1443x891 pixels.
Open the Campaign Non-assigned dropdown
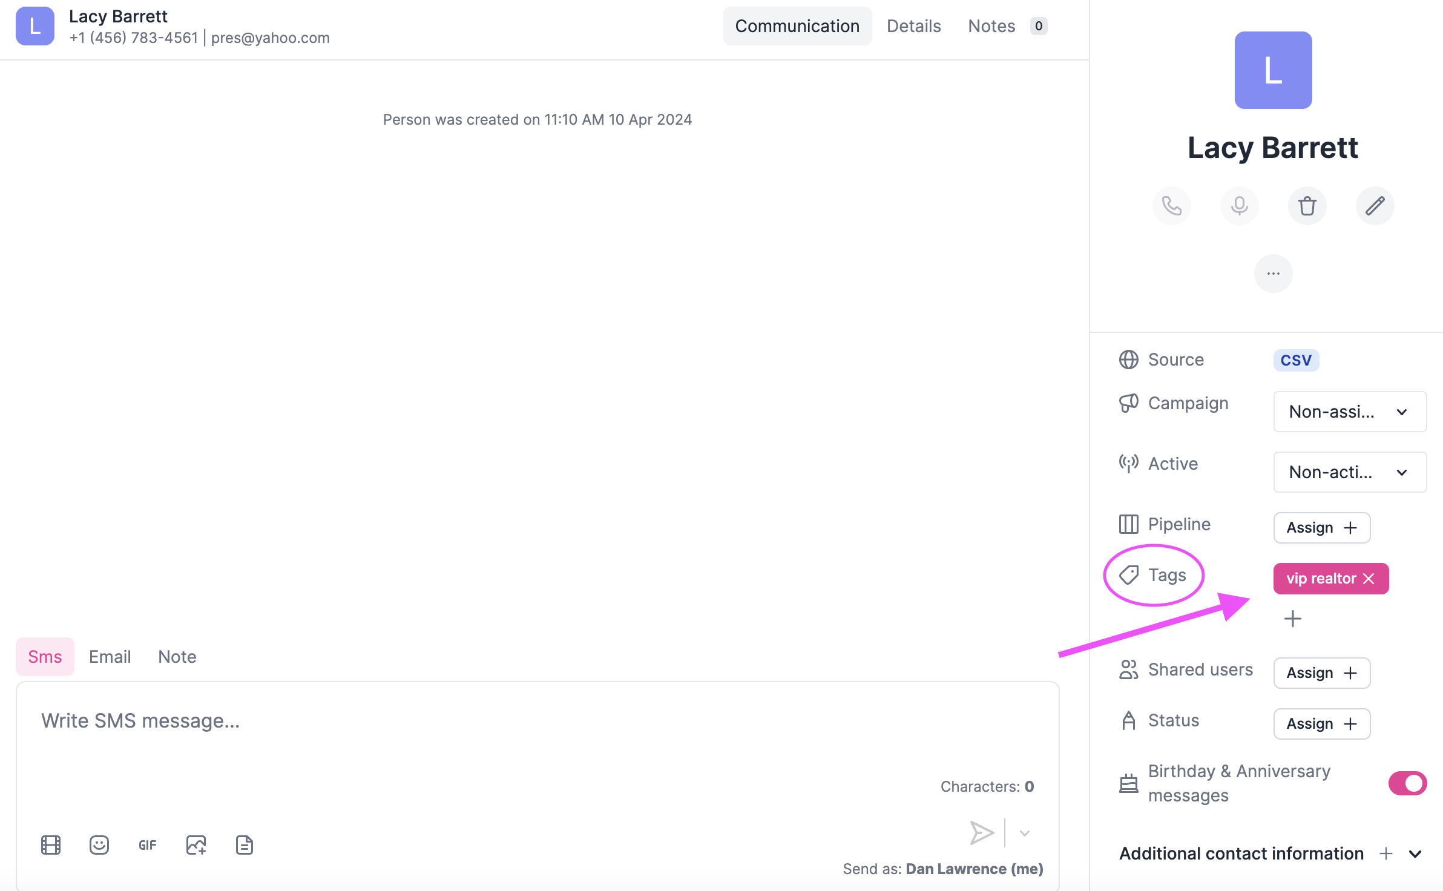click(x=1349, y=412)
